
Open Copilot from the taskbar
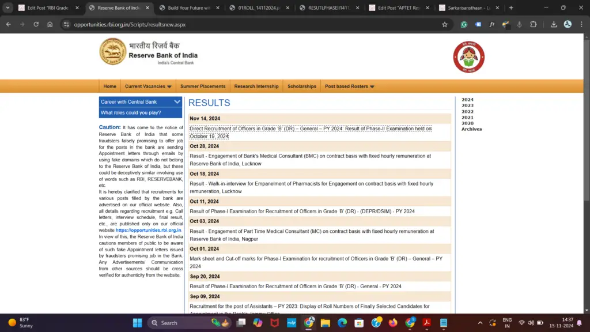coord(258,323)
